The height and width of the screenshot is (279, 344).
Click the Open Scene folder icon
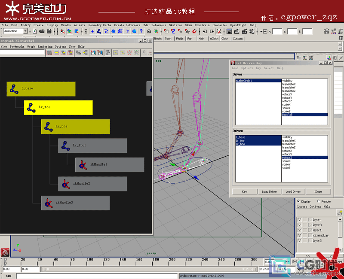point(42,31)
